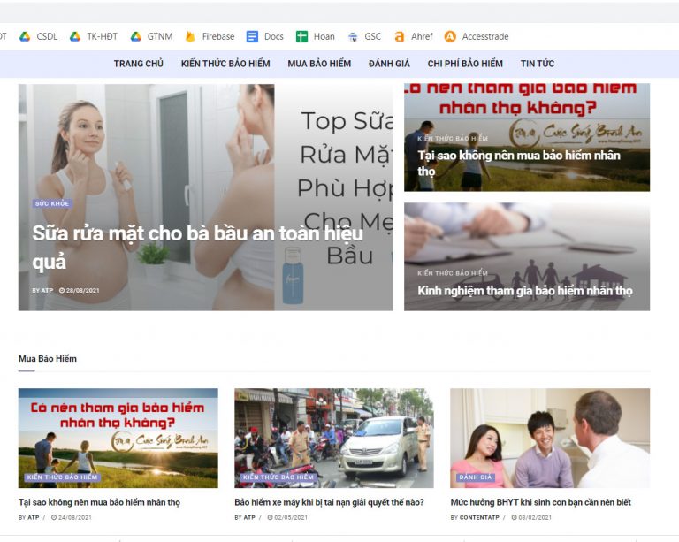Click the 02/05/2021 post date
Viewport: 679px width, 542px height.
287,517
